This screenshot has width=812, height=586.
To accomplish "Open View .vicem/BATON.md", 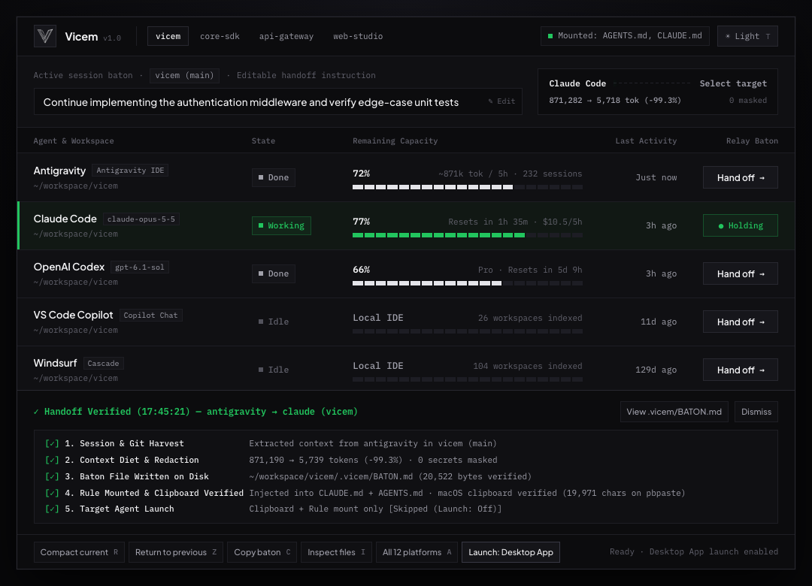I will [x=674, y=412].
